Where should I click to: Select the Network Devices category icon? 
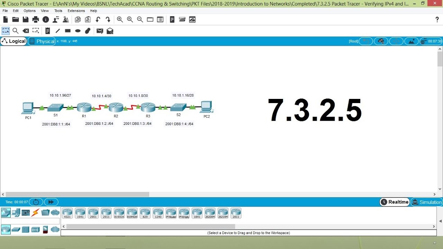[6, 212]
